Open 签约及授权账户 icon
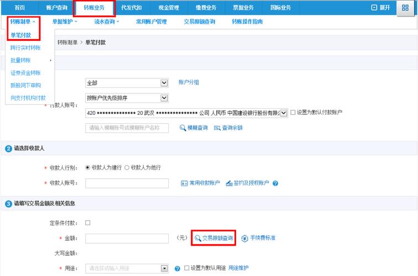 (x=229, y=183)
